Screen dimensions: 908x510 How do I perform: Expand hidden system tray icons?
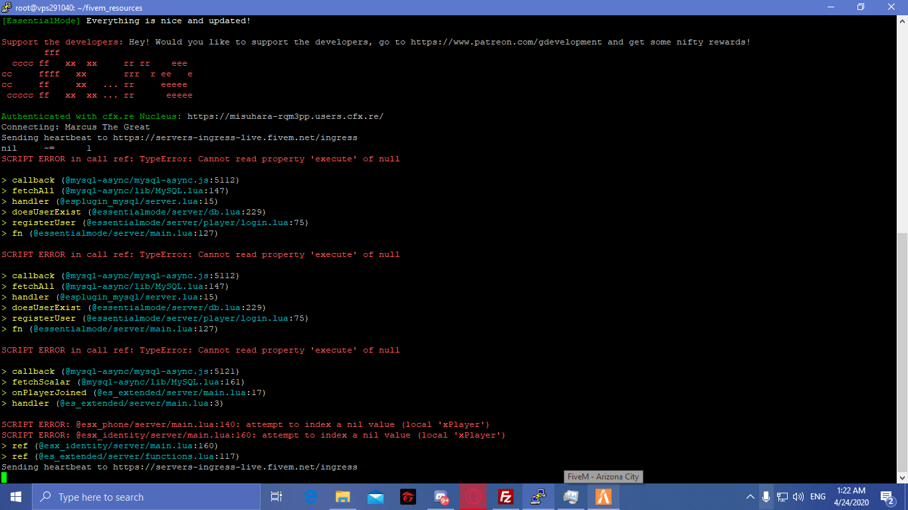pos(750,497)
